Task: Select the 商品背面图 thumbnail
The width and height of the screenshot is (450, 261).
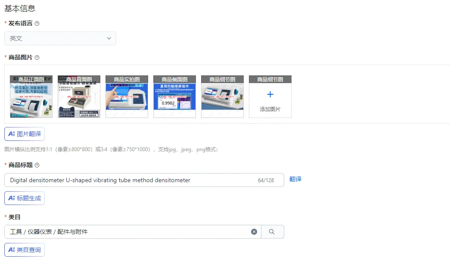Action: tap(79, 96)
